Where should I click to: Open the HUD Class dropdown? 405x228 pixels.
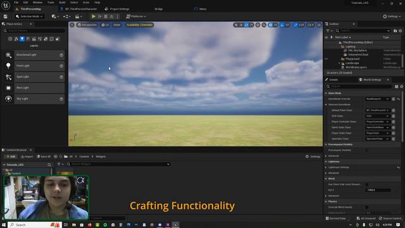tap(377, 116)
